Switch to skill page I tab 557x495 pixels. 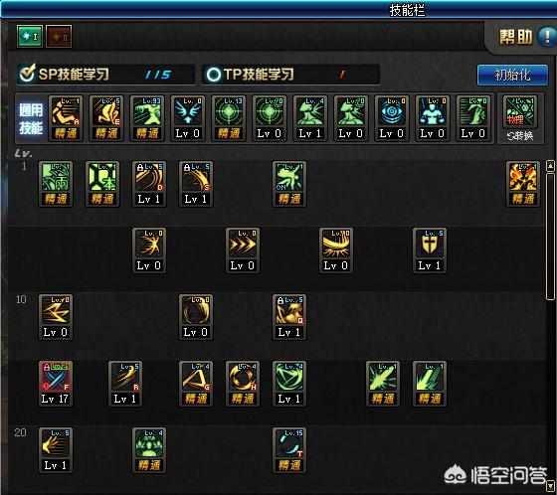30,36
